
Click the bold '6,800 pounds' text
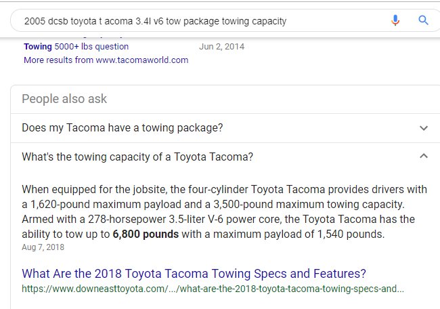(146, 234)
